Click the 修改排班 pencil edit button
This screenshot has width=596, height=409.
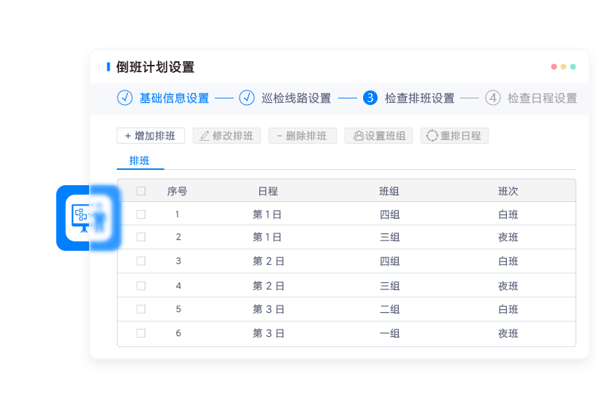(x=226, y=136)
